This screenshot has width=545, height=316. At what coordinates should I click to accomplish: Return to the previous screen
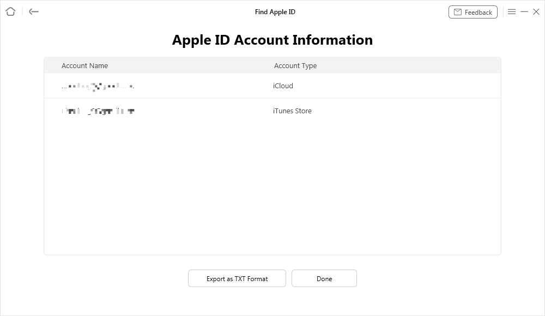[33, 11]
